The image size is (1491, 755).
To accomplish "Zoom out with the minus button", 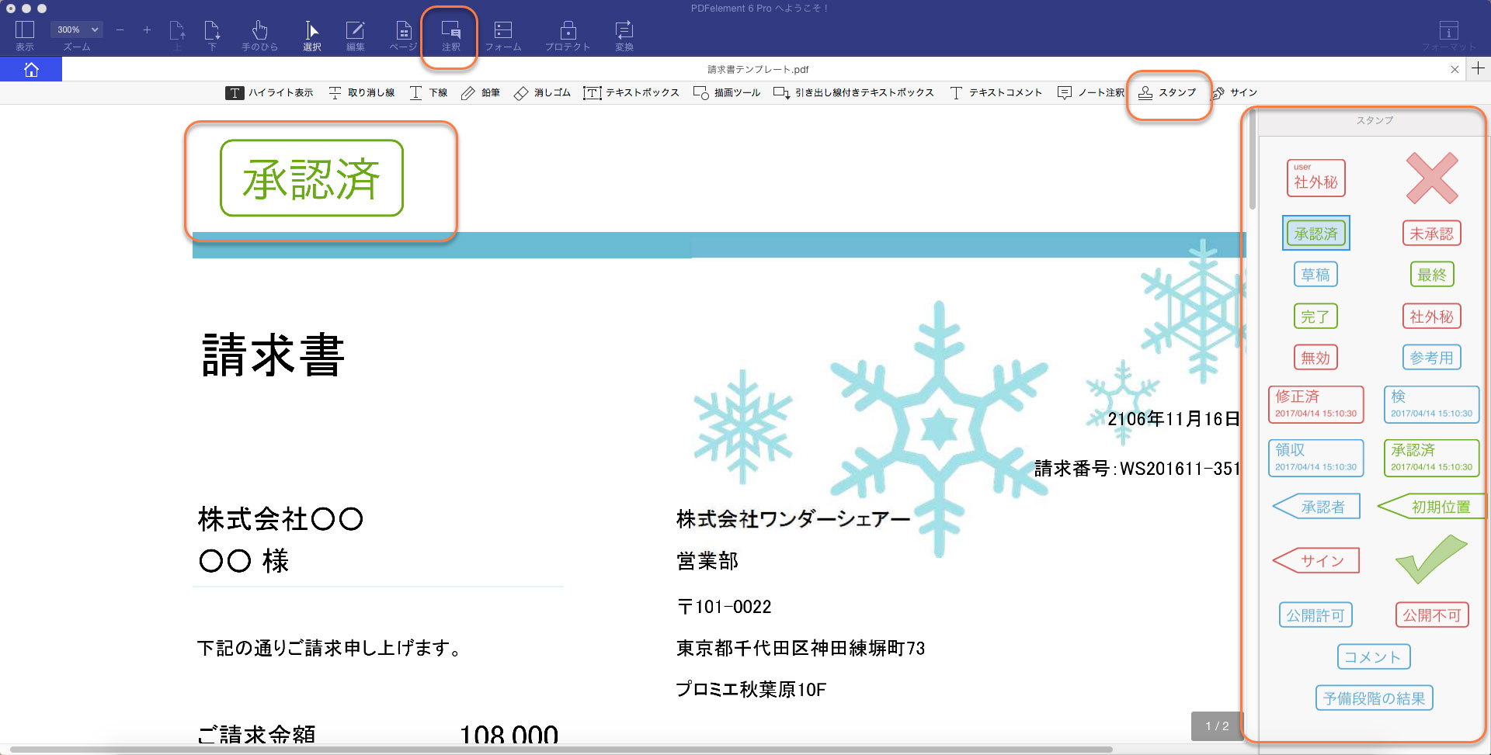I will (120, 29).
